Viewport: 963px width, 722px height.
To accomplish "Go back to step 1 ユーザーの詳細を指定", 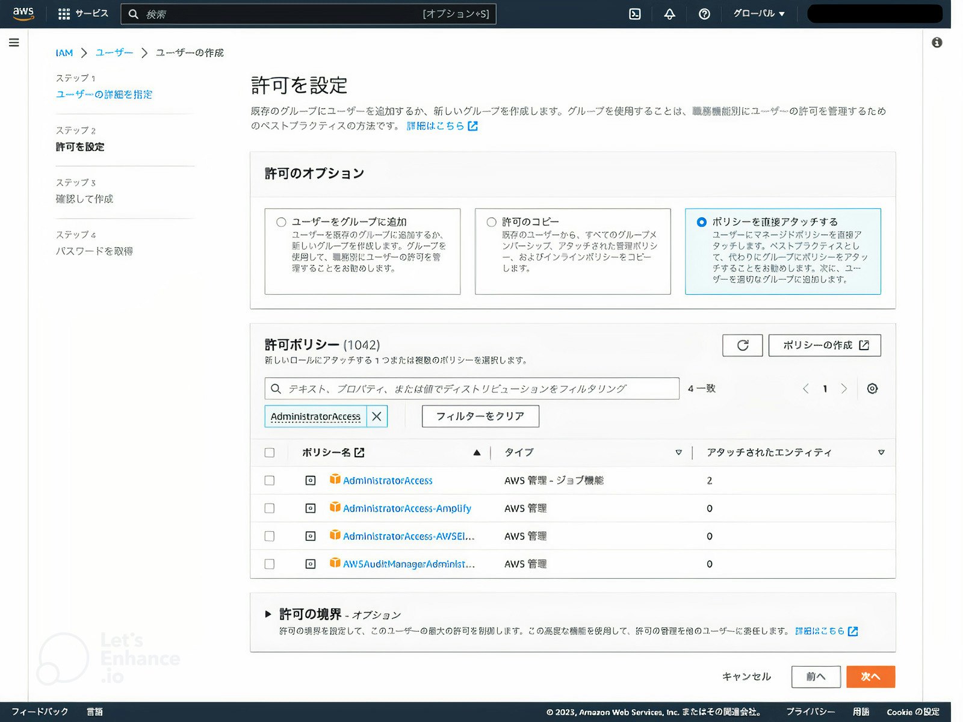I will click(104, 94).
